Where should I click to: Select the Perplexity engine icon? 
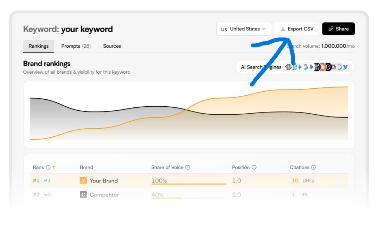317,67
